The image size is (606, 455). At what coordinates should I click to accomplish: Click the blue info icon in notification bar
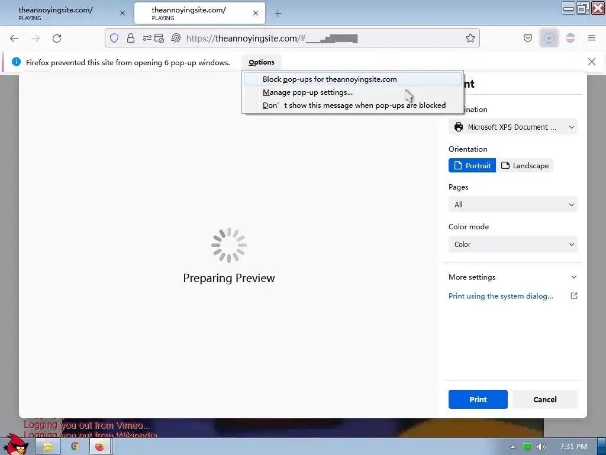pyautogui.click(x=16, y=62)
